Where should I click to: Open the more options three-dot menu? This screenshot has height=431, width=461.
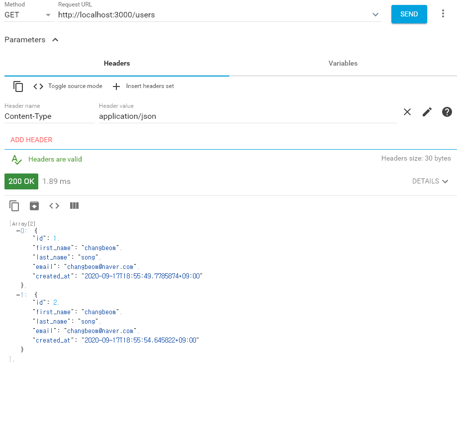(x=443, y=14)
